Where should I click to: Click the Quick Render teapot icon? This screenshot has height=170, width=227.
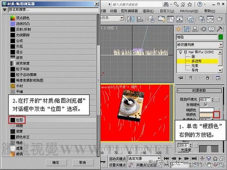coord(220,19)
